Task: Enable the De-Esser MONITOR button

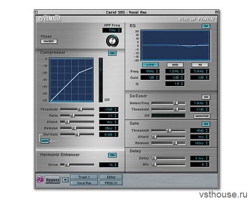Action: coord(202,116)
